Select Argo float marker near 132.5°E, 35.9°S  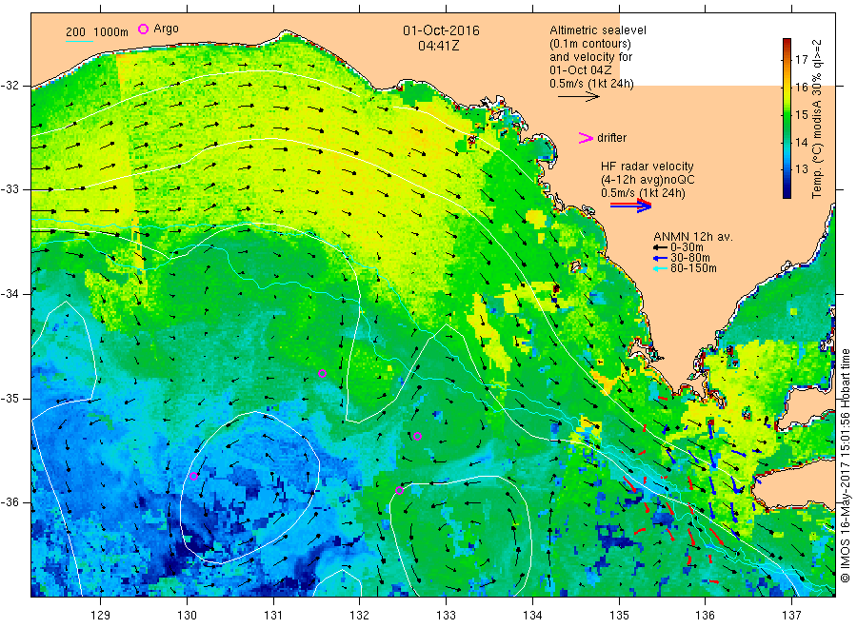pos(400,490)
